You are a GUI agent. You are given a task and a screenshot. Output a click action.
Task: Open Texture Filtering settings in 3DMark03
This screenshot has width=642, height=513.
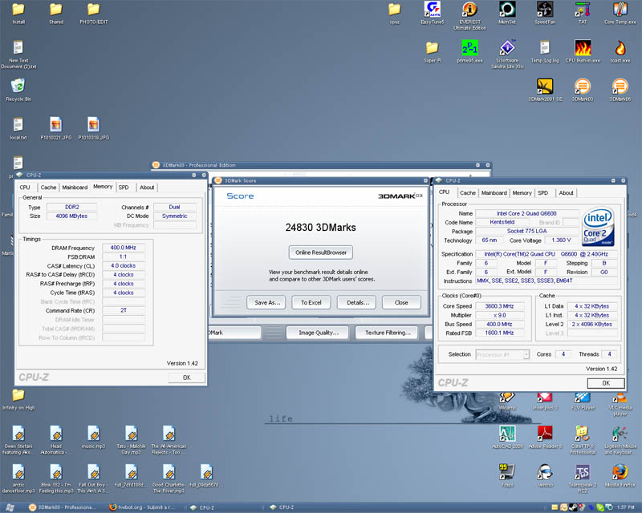pyautogui.click(x=388, y=333)
